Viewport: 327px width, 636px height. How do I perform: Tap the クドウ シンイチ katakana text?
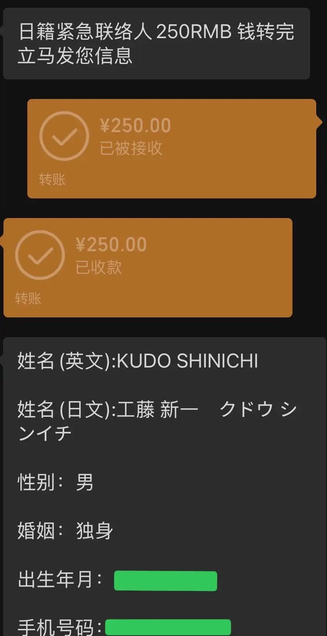[x=157, y=421]
